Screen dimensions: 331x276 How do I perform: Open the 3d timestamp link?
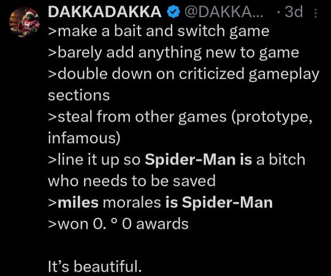click(x=294, y=12)
